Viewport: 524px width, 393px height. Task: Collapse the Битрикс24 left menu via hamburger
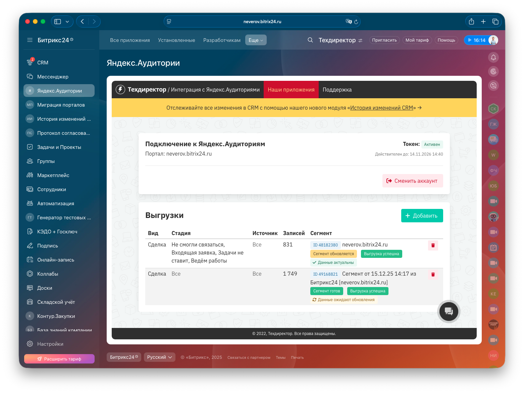pyautogui.click(x=30, y=40)
